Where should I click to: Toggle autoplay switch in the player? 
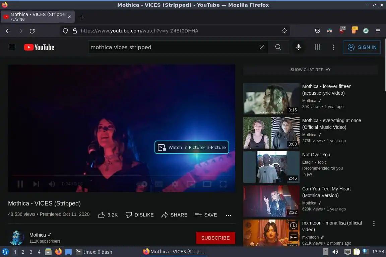[x=142, y=184]
